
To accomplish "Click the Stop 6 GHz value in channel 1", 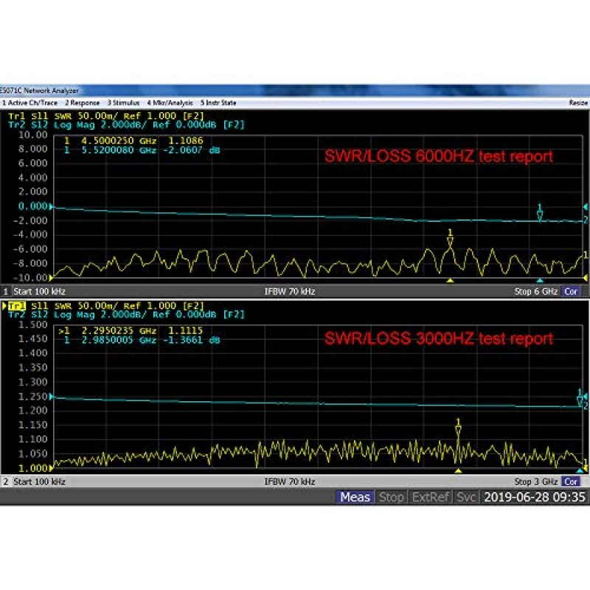I will coord(536,291).
